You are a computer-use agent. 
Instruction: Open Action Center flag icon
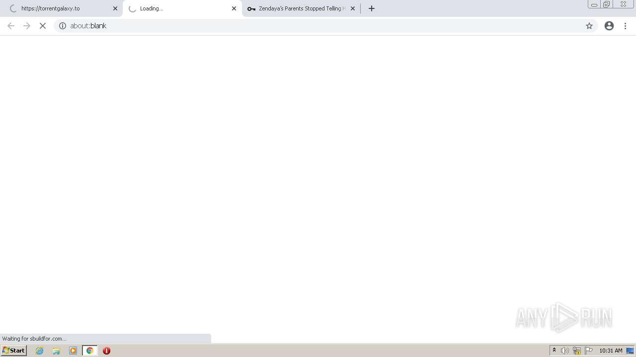coord(589,351)
